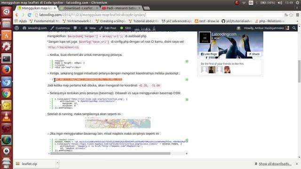The width and height of the screenshot is (301, 169).
Task: Open Ubuntu Software Center from launcher
Action: pyautogui.click(x=6, y=35)
